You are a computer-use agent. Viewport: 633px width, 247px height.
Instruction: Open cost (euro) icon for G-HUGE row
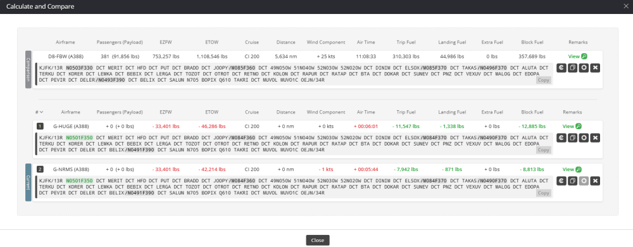561,138
